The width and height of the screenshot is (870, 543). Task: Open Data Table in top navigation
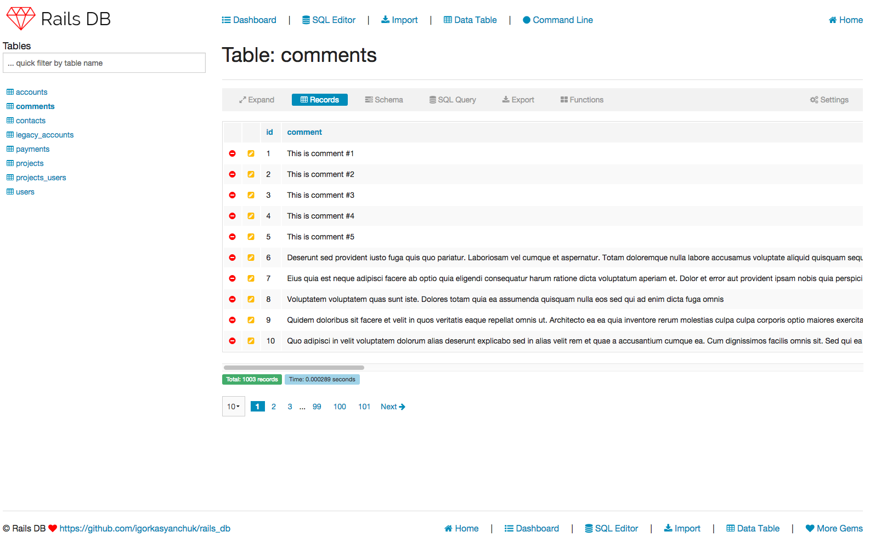click(x=470, y=20)
